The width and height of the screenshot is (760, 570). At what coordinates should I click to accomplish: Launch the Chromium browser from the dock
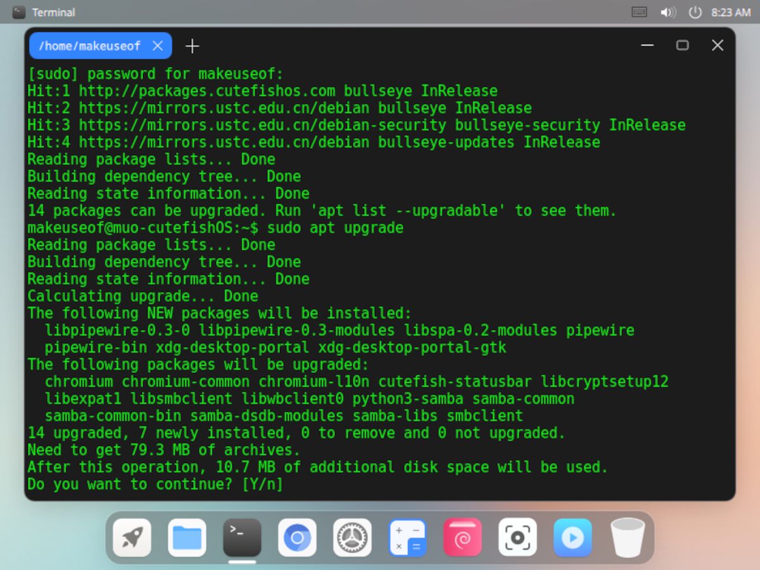(x=297, y=538)
